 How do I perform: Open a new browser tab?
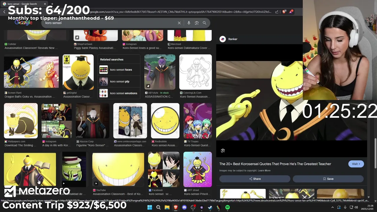pos(52,4)
